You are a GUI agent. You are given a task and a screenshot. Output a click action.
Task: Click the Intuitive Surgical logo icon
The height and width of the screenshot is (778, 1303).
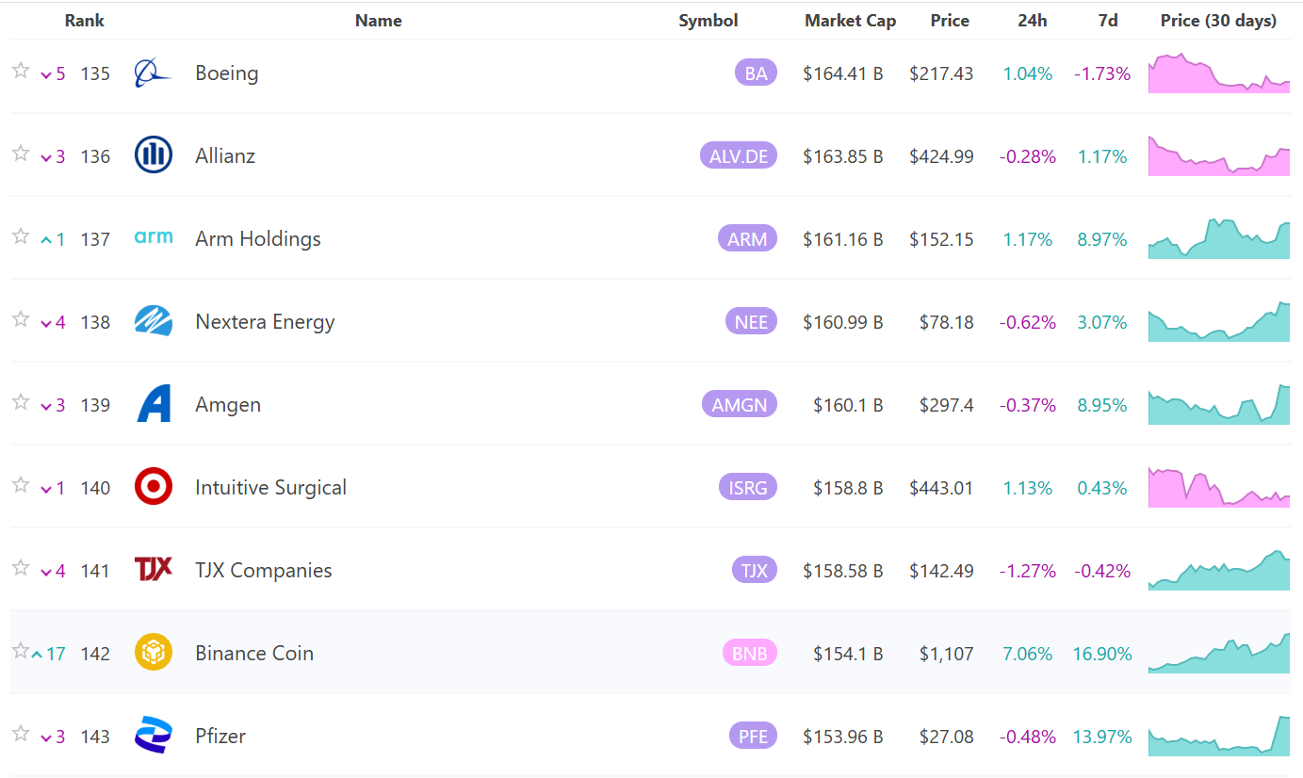[x=153, y=487]
